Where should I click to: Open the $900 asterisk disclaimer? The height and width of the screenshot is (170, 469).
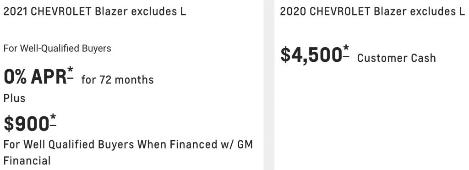(53, 120)
